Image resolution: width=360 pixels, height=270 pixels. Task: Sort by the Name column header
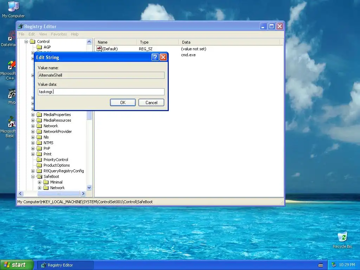click(116, 42)
